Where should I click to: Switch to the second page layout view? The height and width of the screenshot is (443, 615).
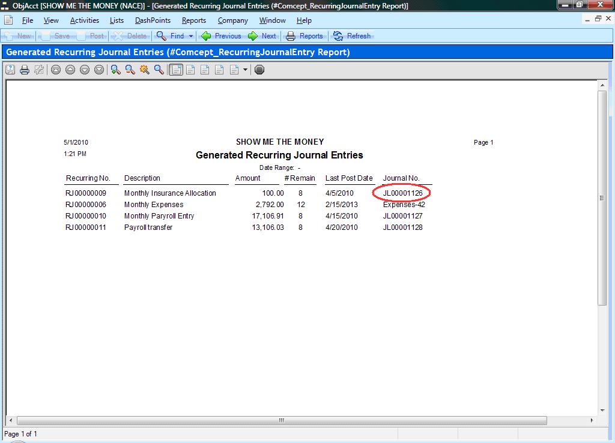click(190, 70)
